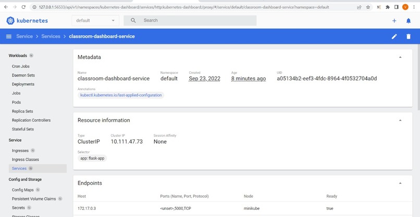Open Persistent Volume Claims in sidebar
The height and width of the screenshot is (217, 420).
pos(34,199)
